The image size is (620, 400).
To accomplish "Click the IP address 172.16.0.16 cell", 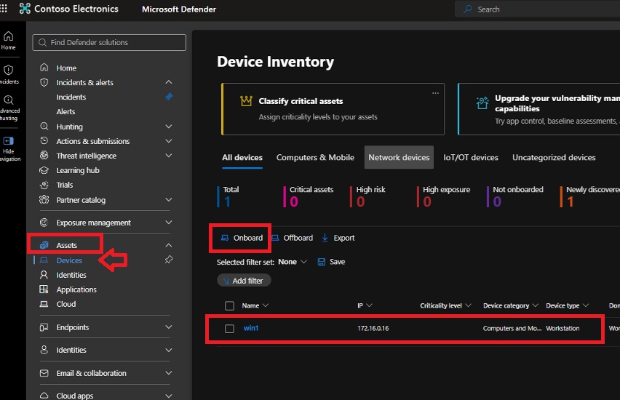I will click(373, 329).
